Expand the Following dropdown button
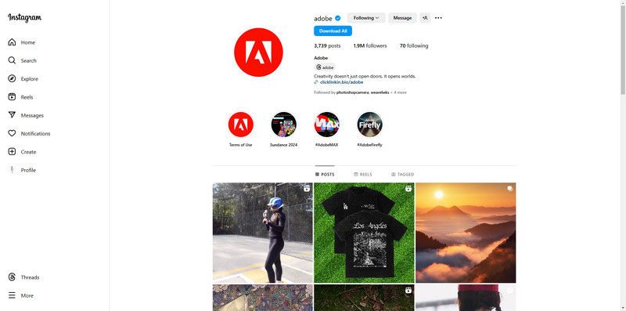The width and height of the screenshot is (626, 311). pos(366,17)
